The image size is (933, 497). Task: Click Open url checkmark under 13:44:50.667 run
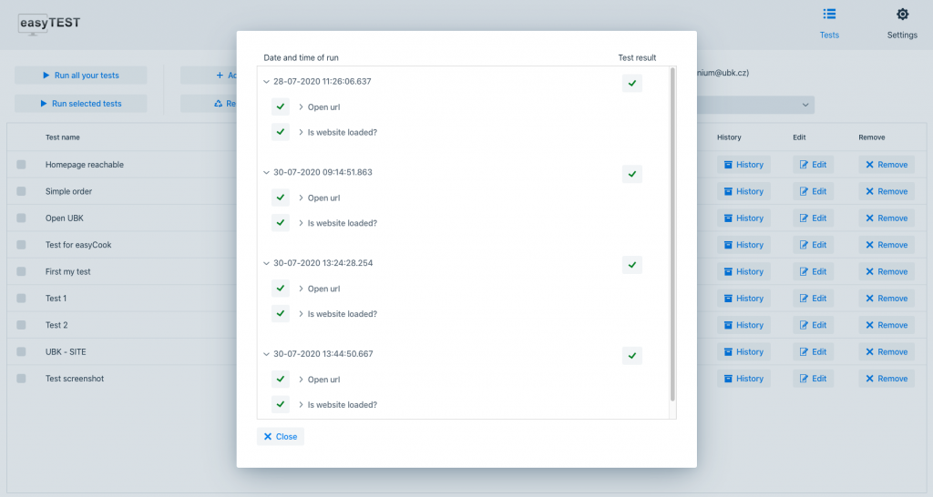pos(281,379)
